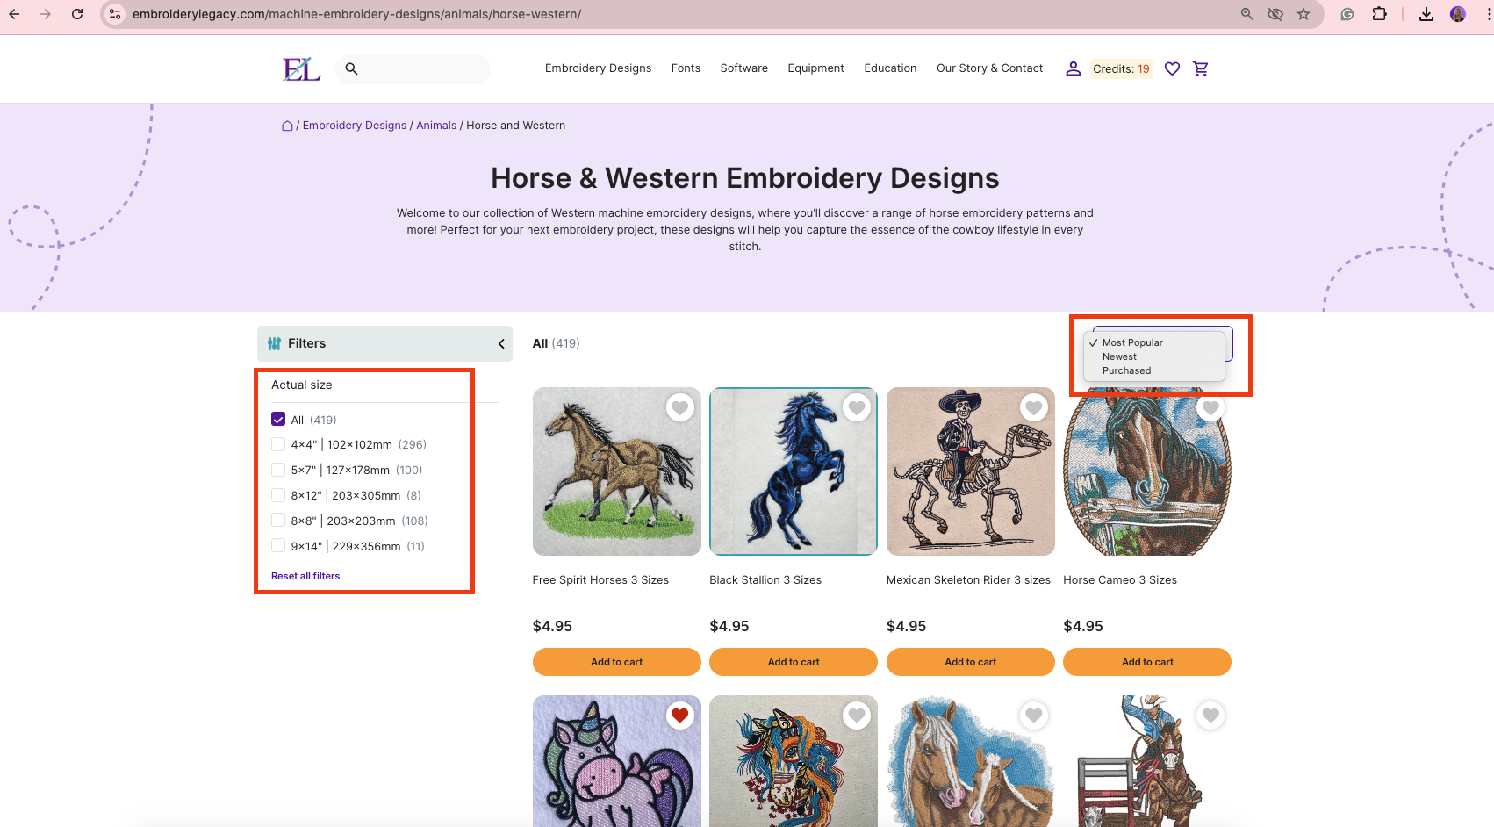The width and height of the screenshot is (1494, 827).
Task: Click the Embroidery Designs breadcrumb link
Action: point(355,126)
